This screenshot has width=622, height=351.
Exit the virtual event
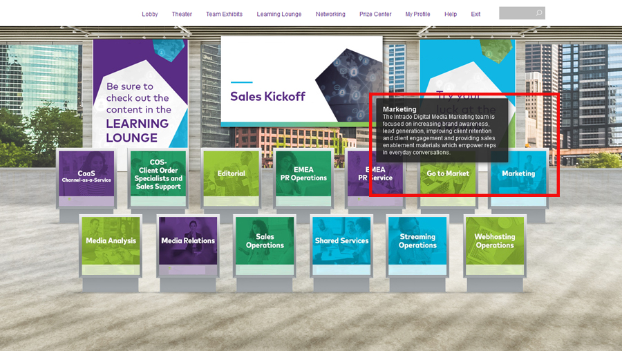475,14
